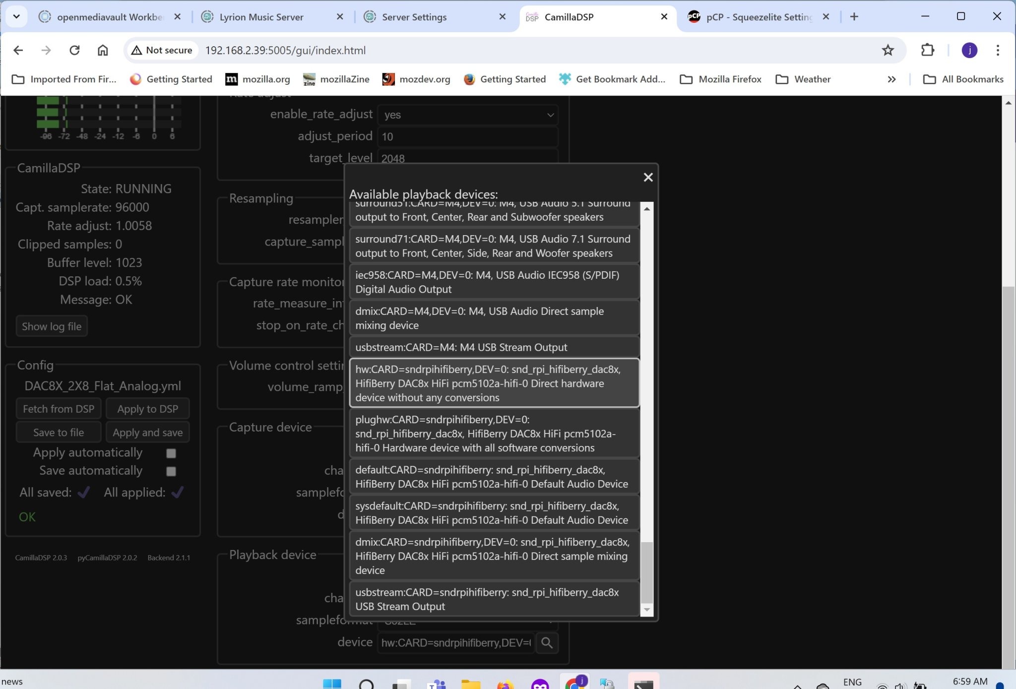Image resolution: width=1016 pixels, height=689 pixels.
Task: Close the pCP Squeezelite Settings tab
Action: click(826, 16)
